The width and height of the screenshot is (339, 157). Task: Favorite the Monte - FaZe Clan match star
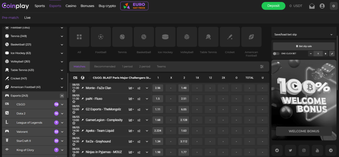[74, 91]
